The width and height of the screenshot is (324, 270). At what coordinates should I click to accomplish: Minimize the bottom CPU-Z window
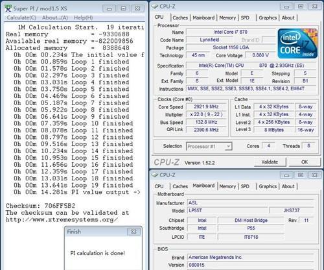(x=286, y=175)
